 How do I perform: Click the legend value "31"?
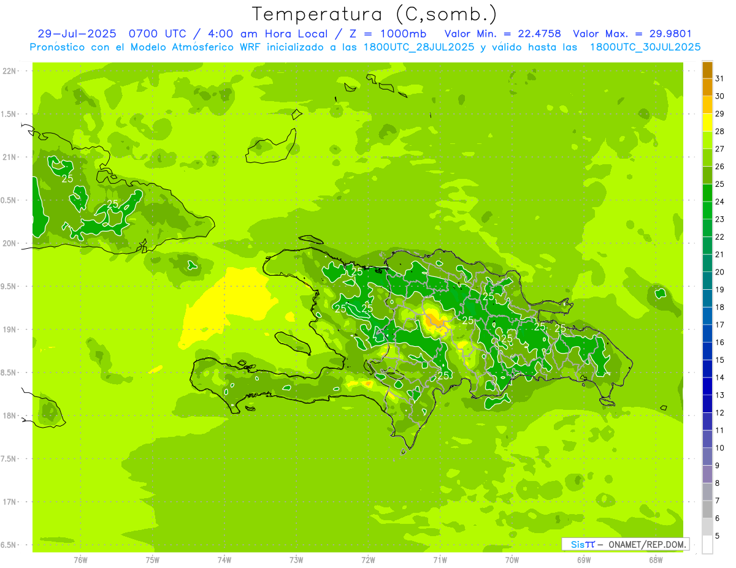pyautogui.click(x=720, y=78)
